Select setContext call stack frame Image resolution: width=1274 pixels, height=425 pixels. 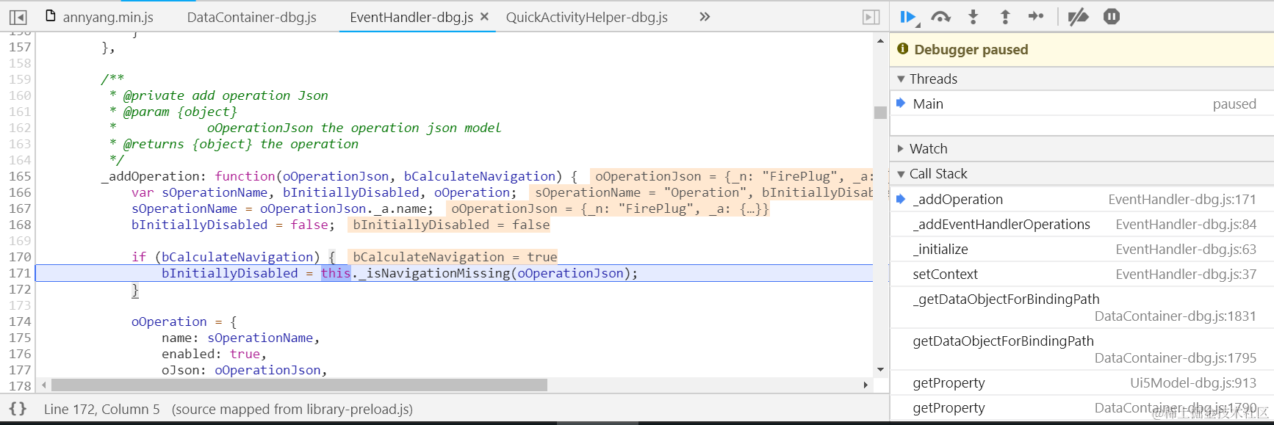click(x=1082, y=274)
